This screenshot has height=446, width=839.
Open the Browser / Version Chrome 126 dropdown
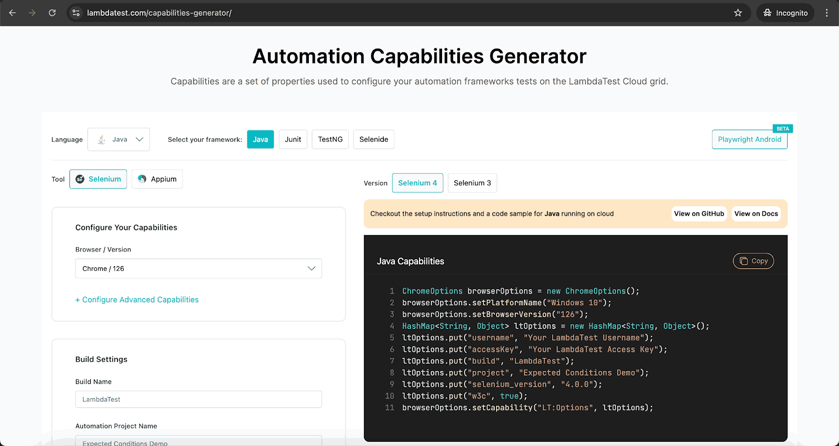(198, 268)
